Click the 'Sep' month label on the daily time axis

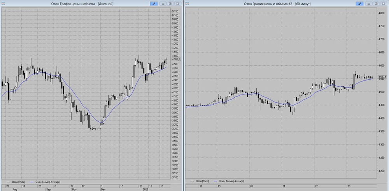[48, 189]
